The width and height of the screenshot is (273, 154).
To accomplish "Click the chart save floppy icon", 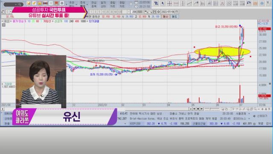I will tap(154, 12).
